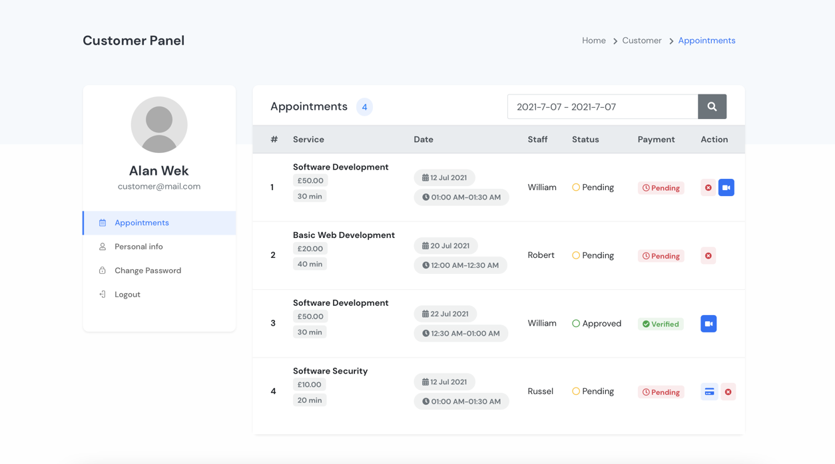835x464 pixels.
Task: Click the Alan Wek profile avatar
Action: pyautogui.click(x=159, y=125)
